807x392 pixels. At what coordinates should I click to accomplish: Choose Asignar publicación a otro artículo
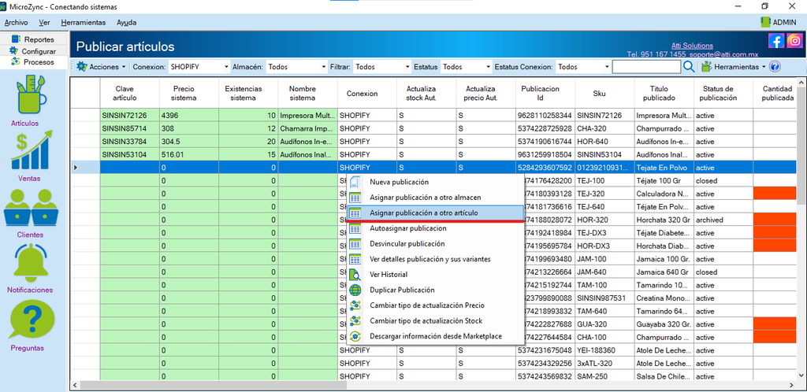(x=435, y=213)
